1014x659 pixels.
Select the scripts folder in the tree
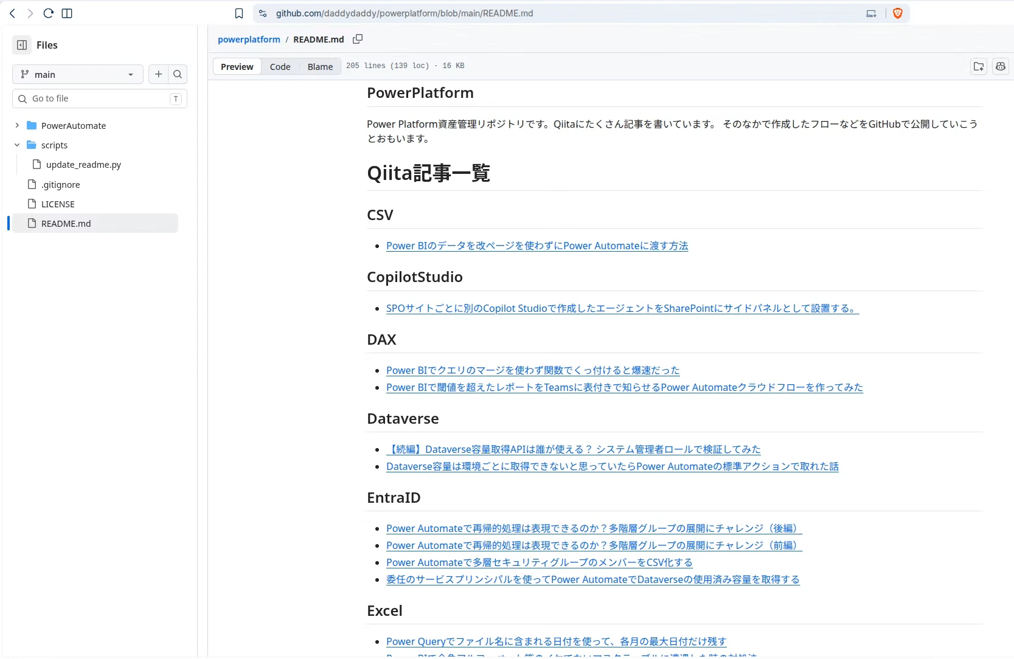point(54,145)
